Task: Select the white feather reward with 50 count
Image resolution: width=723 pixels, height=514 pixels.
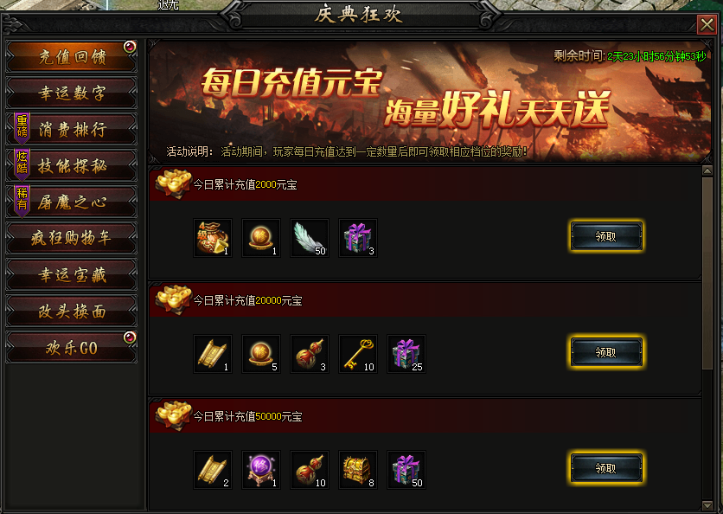Action: (x=310, y=238)
